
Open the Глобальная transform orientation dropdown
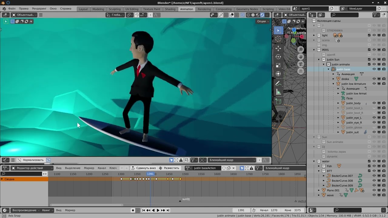tap(115, 15)
